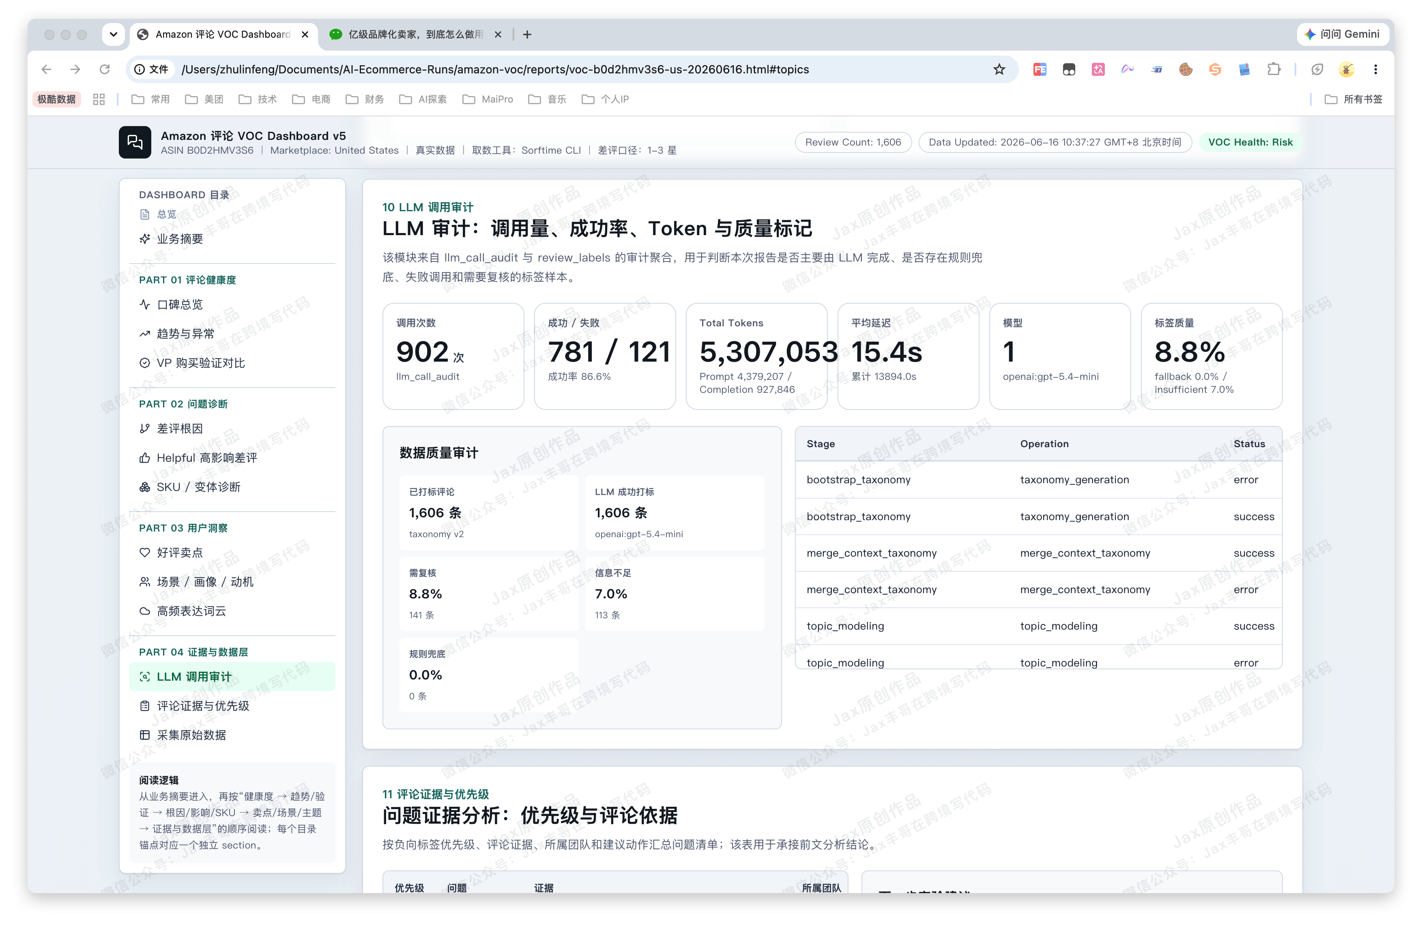The image size is (1422, 930).
Task: Click the Review Count: 1,606 badge
Action: pos(853,142)
